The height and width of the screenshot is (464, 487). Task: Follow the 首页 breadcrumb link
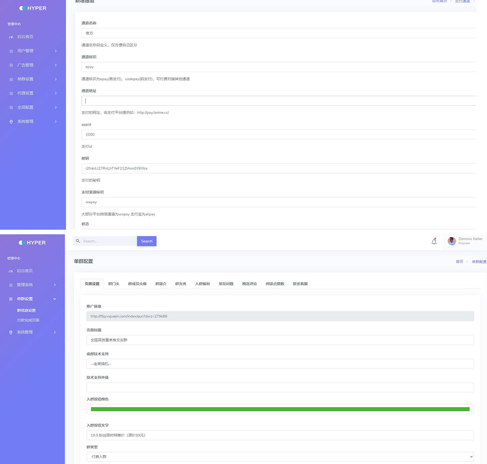pos(459,261)
